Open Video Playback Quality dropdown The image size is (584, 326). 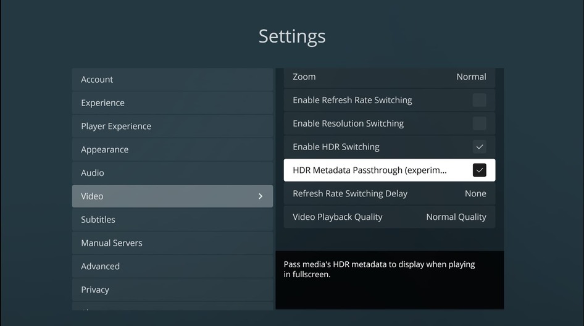tap(456, 217)
